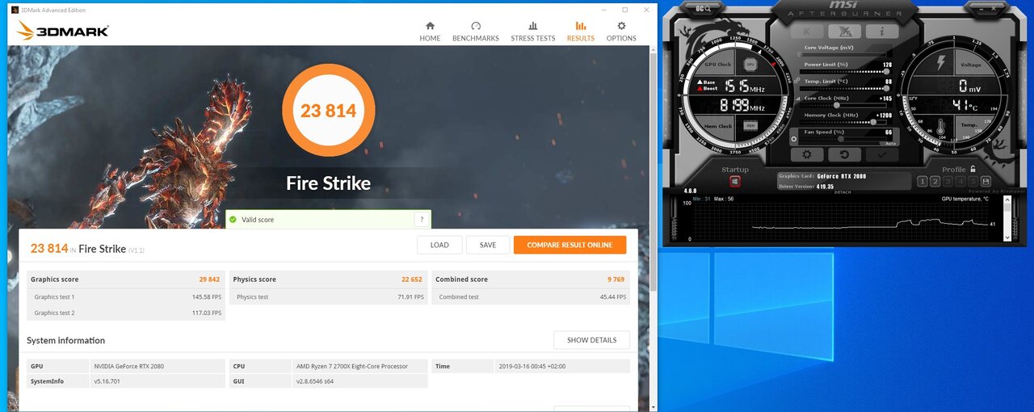Toggle the Profile lock icon

click(x=973, y=169)
